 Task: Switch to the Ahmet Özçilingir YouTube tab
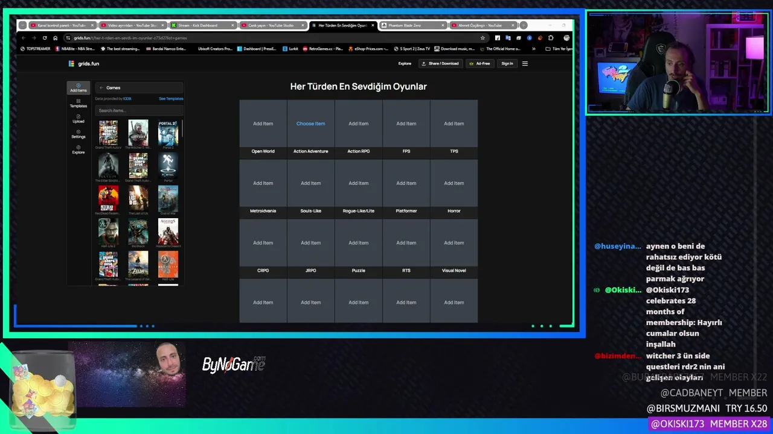click(x=483, y=25)
